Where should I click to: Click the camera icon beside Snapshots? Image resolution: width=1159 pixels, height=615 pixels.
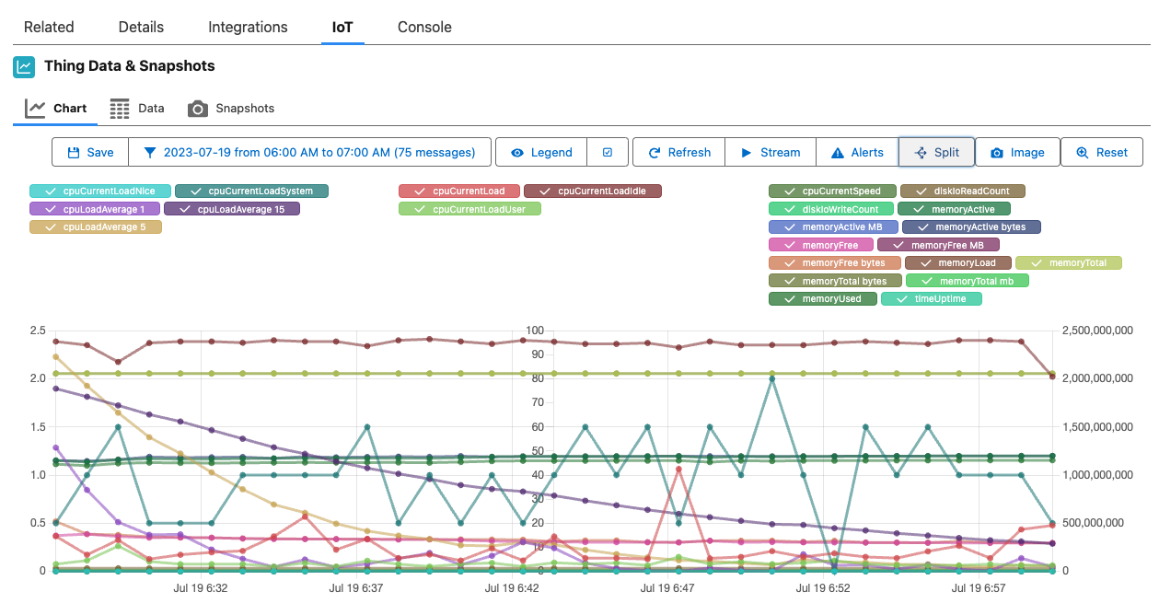tap(198, 109)
